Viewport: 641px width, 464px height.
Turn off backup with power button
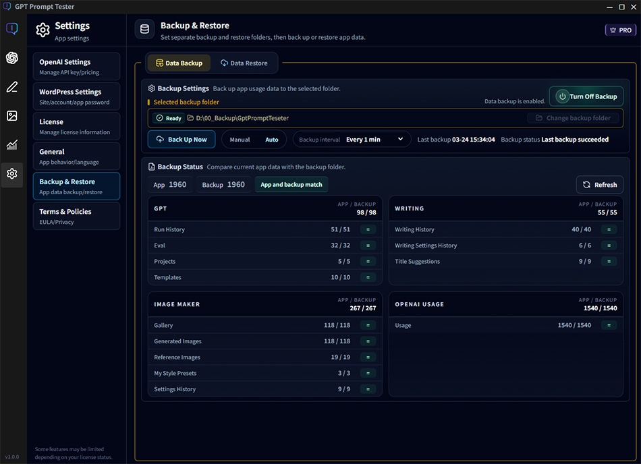(586, 96)
